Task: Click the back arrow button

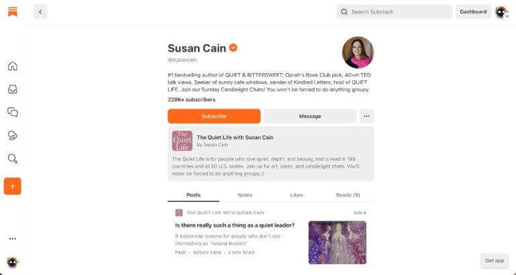Action: [x=40, y=11]
